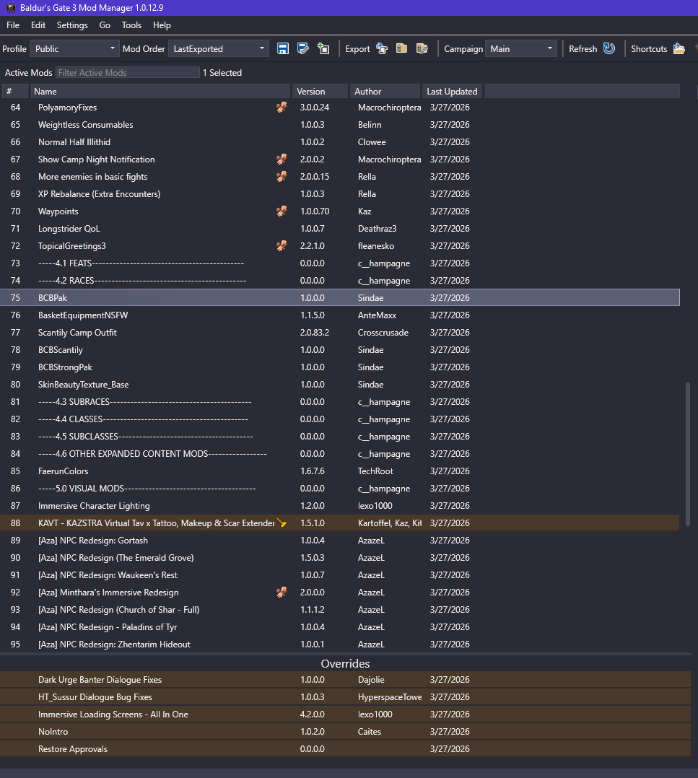Select the BCBPak mod row

(x=340, y=297)
